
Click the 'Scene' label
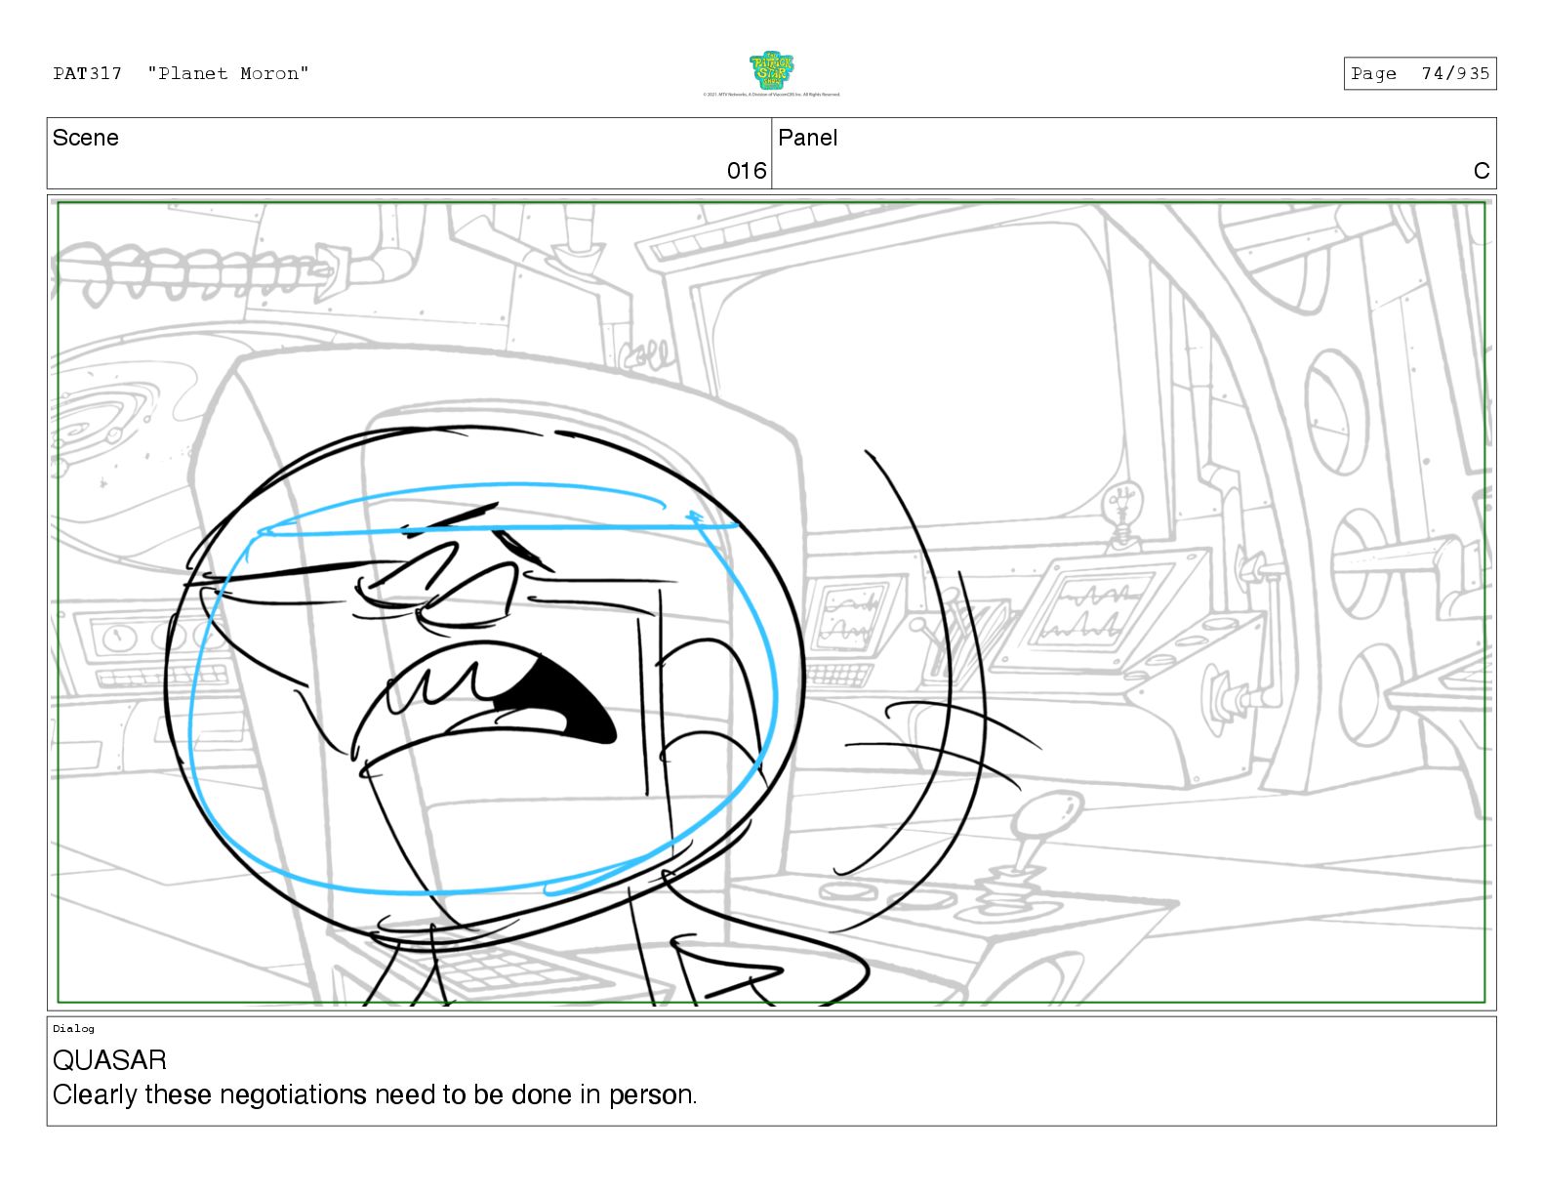point(86,138)
